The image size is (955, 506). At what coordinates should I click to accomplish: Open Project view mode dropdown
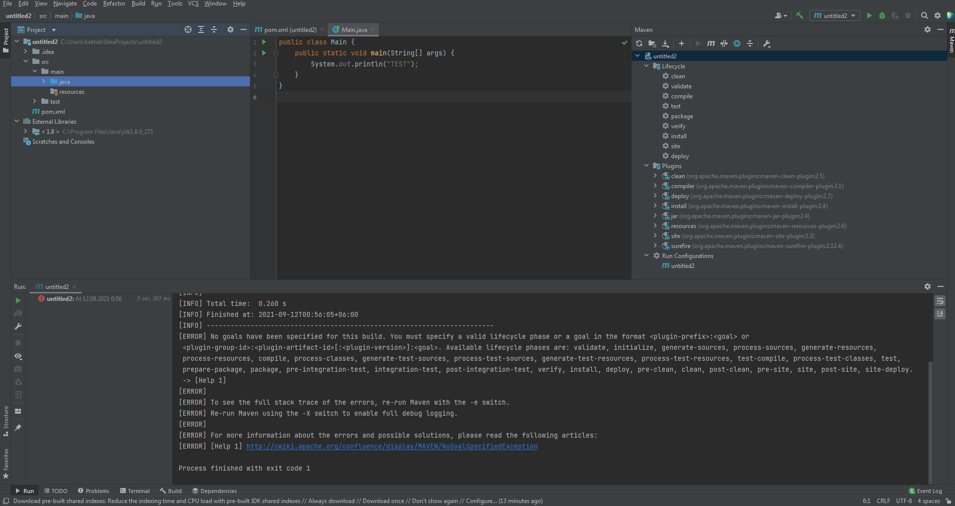click(37, 29)
